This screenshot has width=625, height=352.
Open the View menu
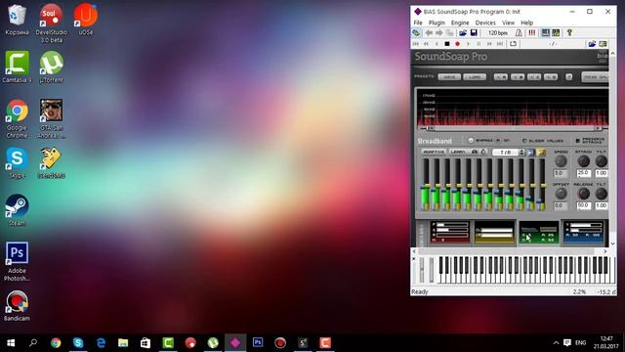[x=508, y=22]
